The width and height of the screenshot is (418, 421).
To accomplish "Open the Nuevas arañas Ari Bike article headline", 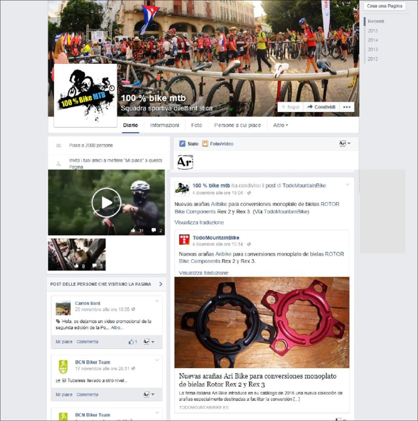I will [x=258, y=380].
